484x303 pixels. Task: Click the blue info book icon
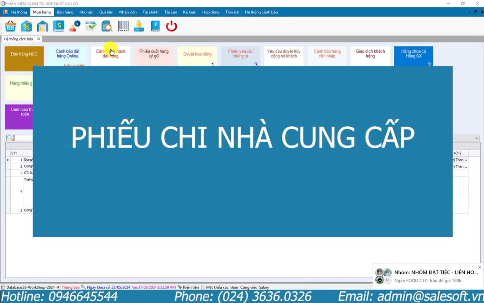[155, 26]
